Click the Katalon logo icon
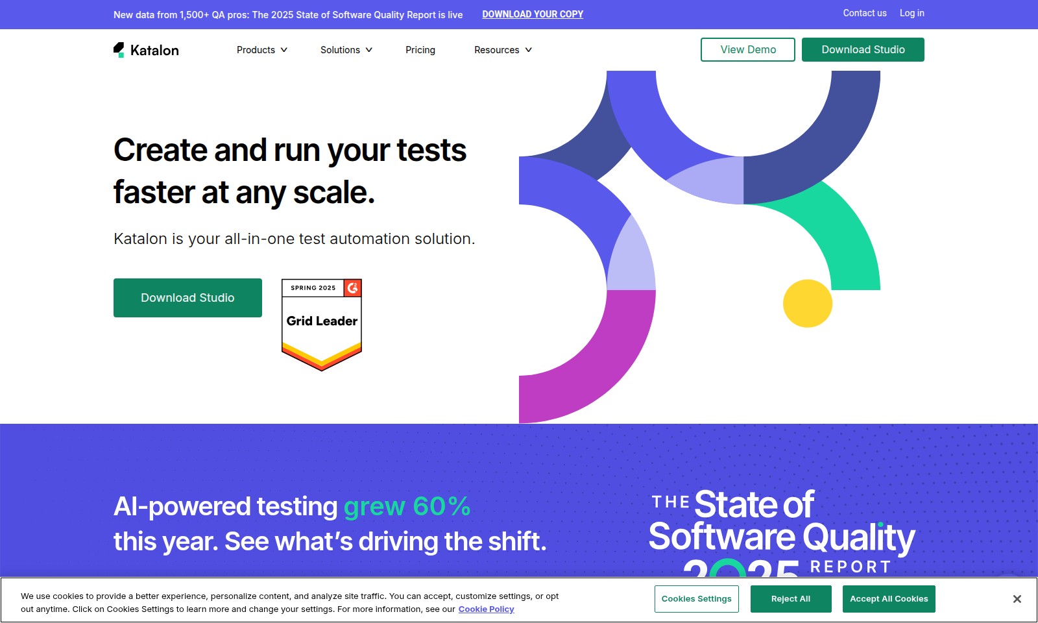The height and width of the screenshot is (623, 1038). tap(119, 50)
